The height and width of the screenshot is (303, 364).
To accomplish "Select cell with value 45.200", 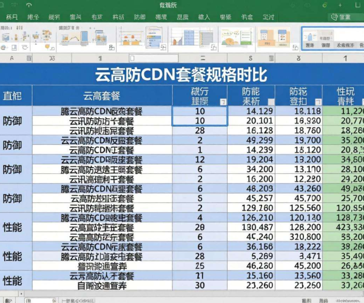I will [x=298, y=266].
